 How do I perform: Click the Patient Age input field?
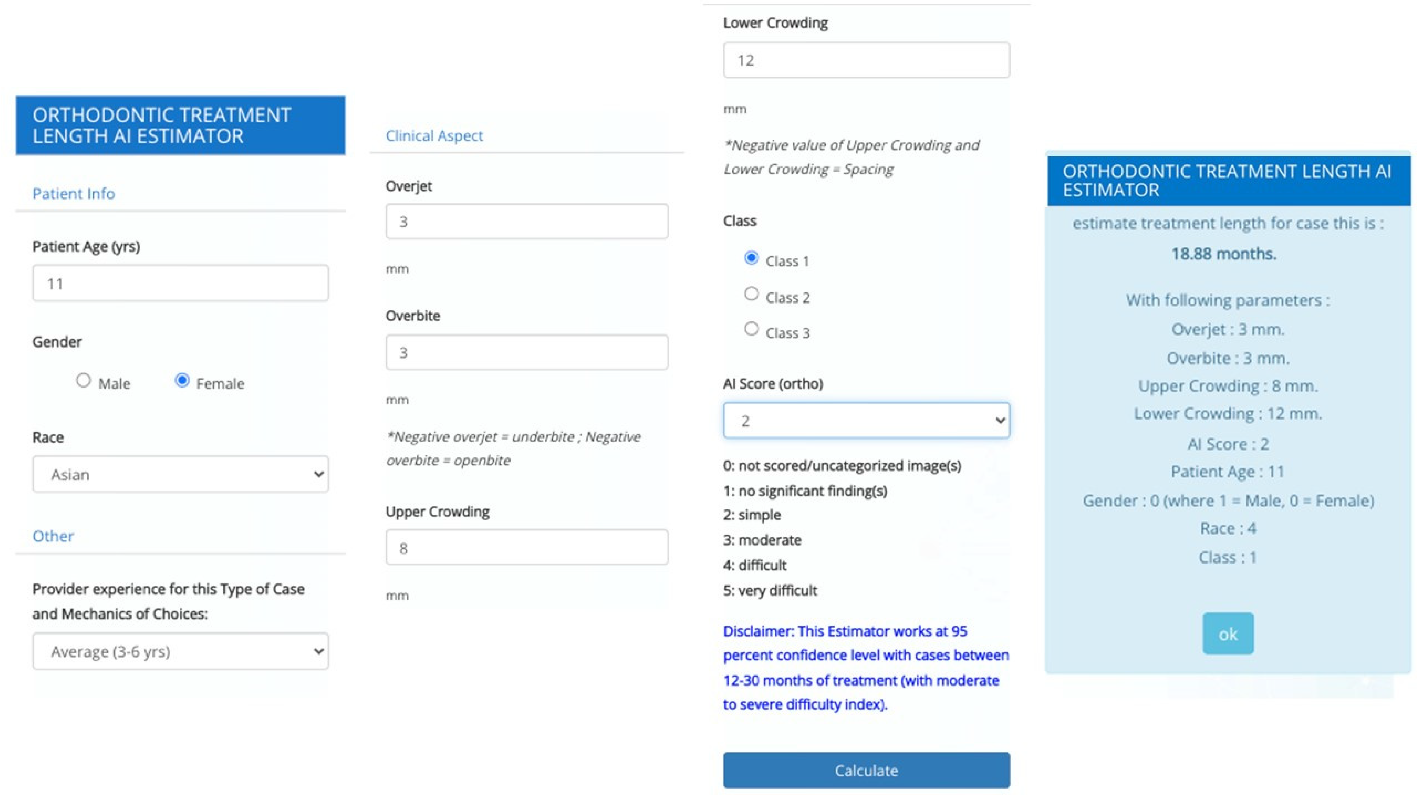180,283
